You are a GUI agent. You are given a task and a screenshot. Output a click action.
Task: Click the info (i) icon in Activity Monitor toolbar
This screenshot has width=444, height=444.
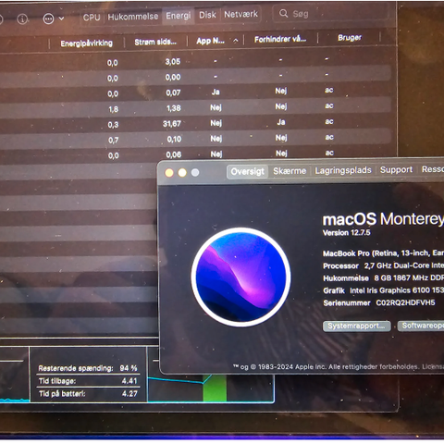coord(22,19)
